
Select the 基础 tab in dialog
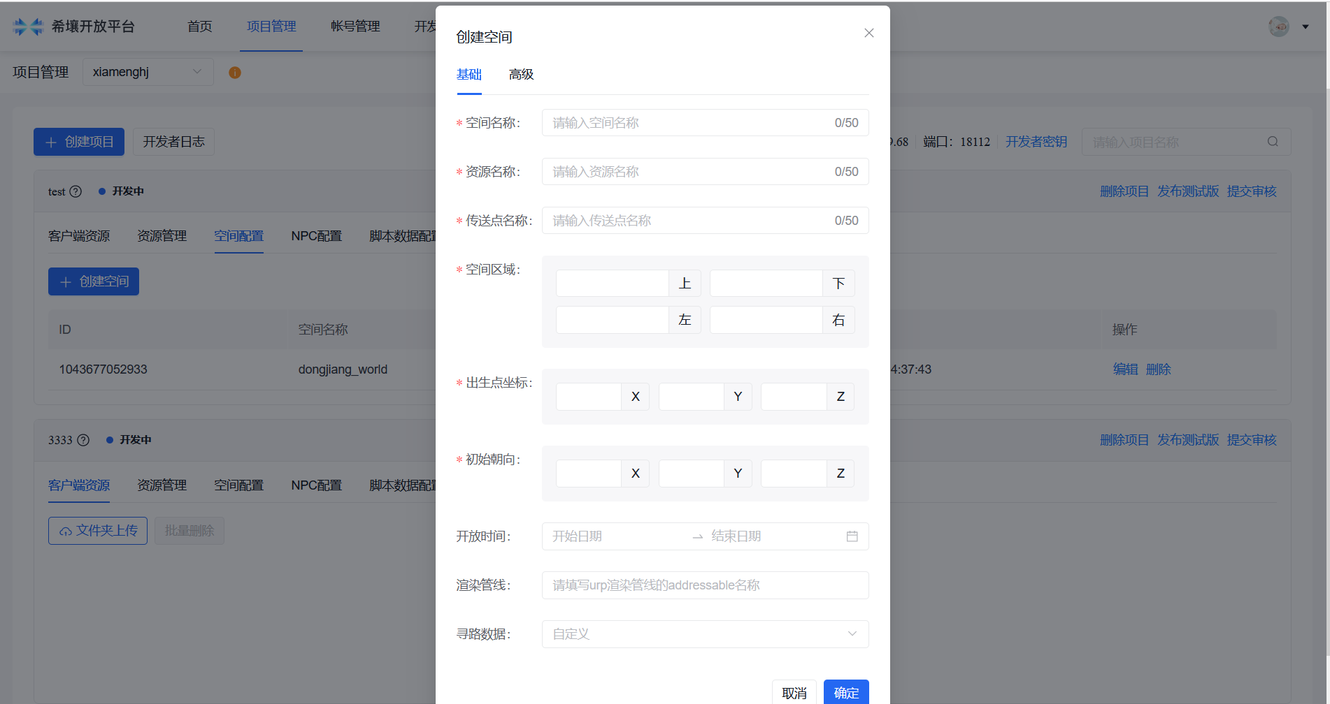click(469, 75)
